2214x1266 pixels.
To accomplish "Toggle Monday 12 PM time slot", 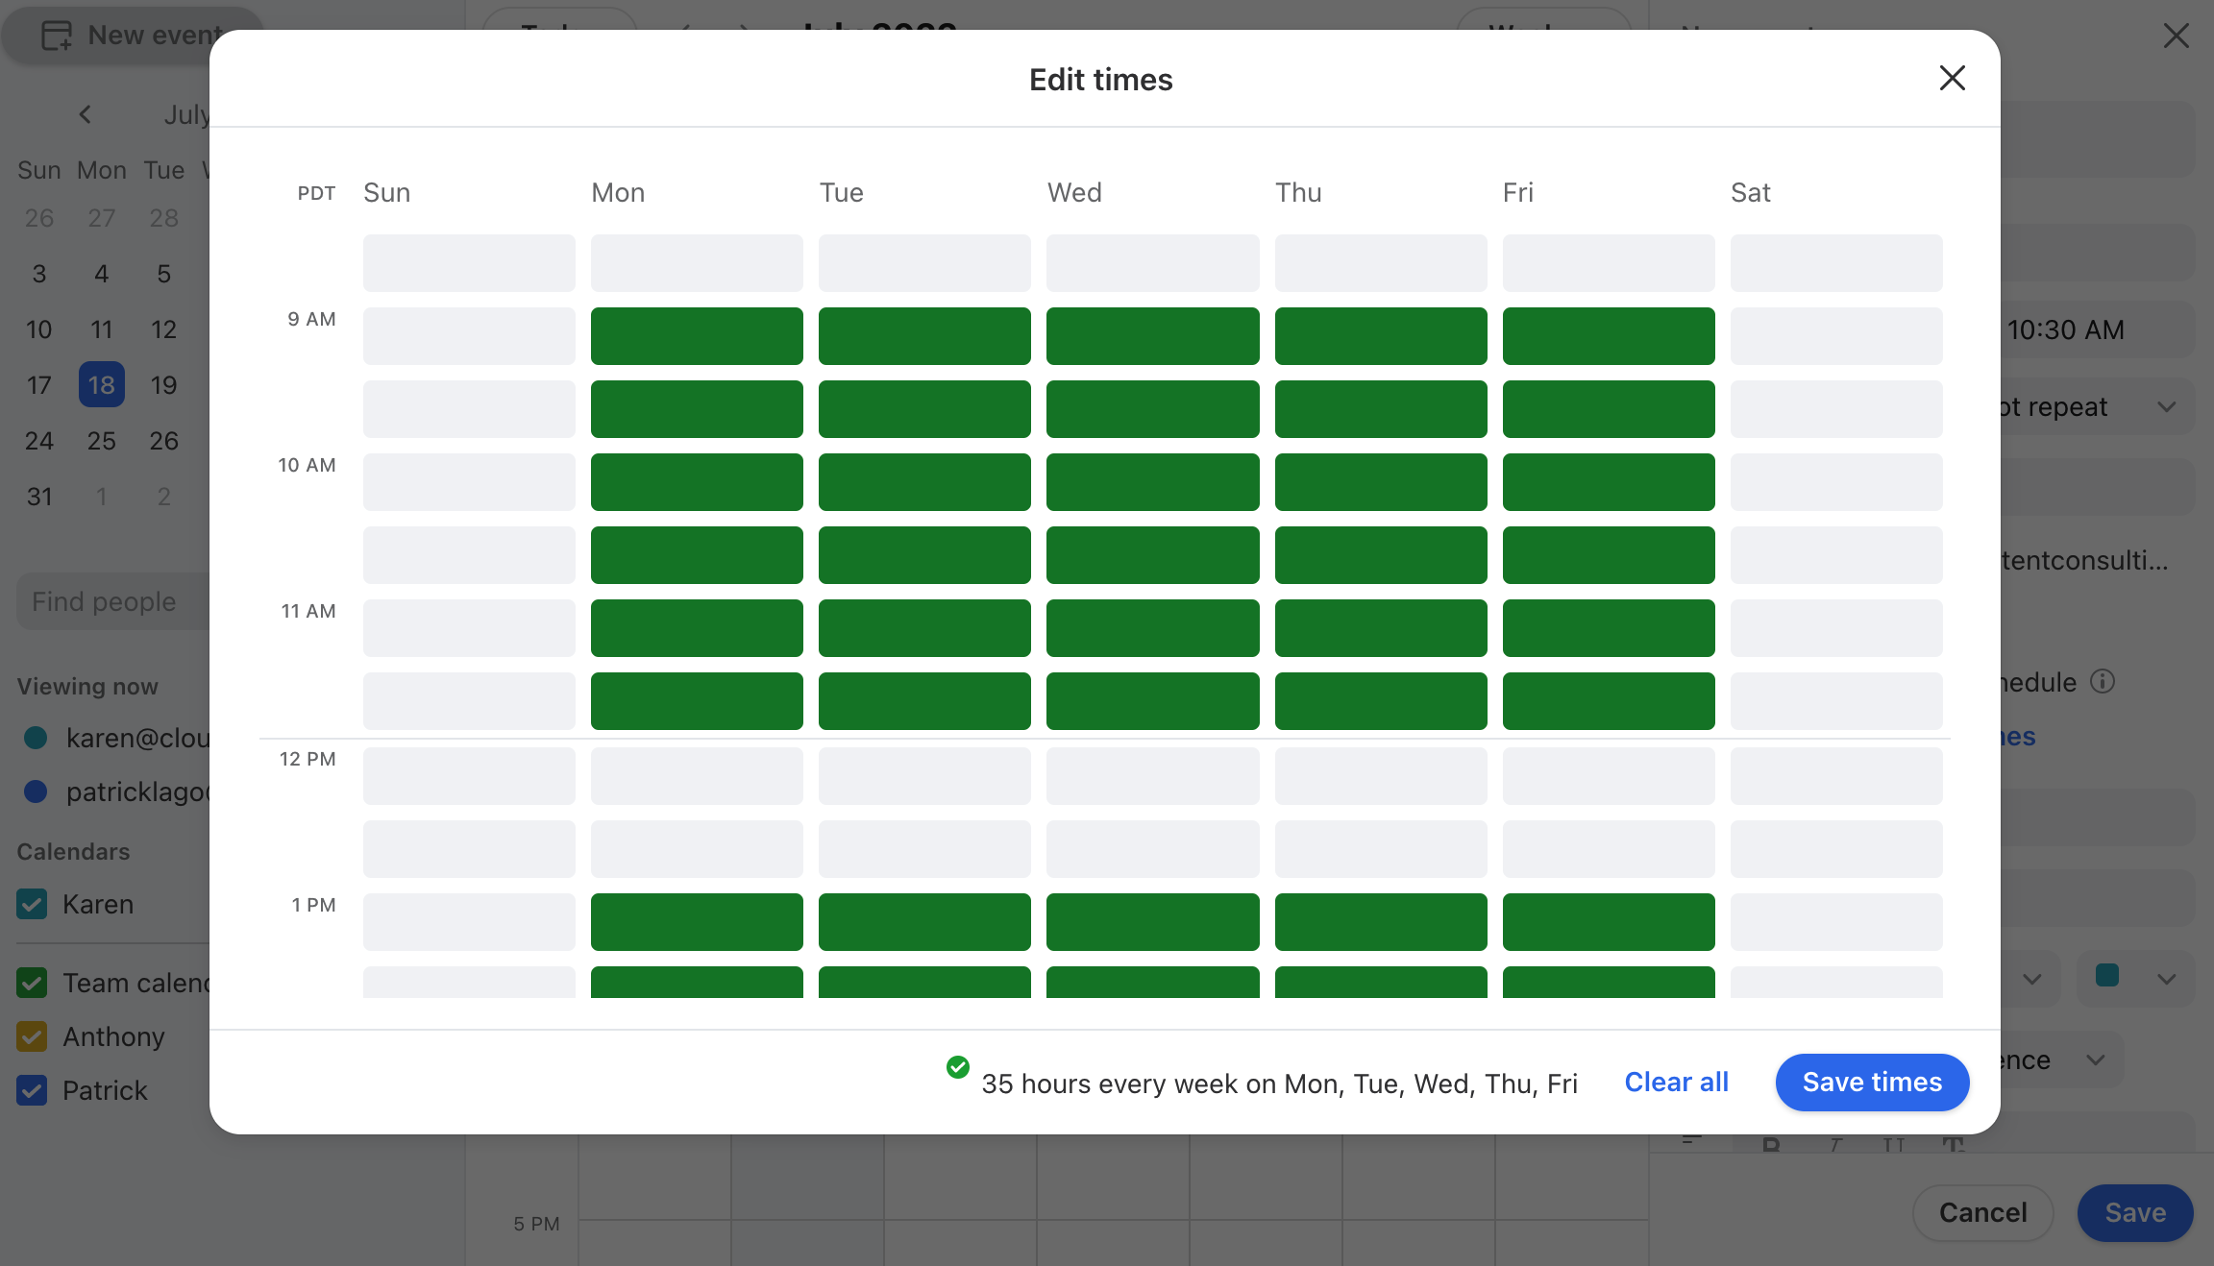I will 697,776.
